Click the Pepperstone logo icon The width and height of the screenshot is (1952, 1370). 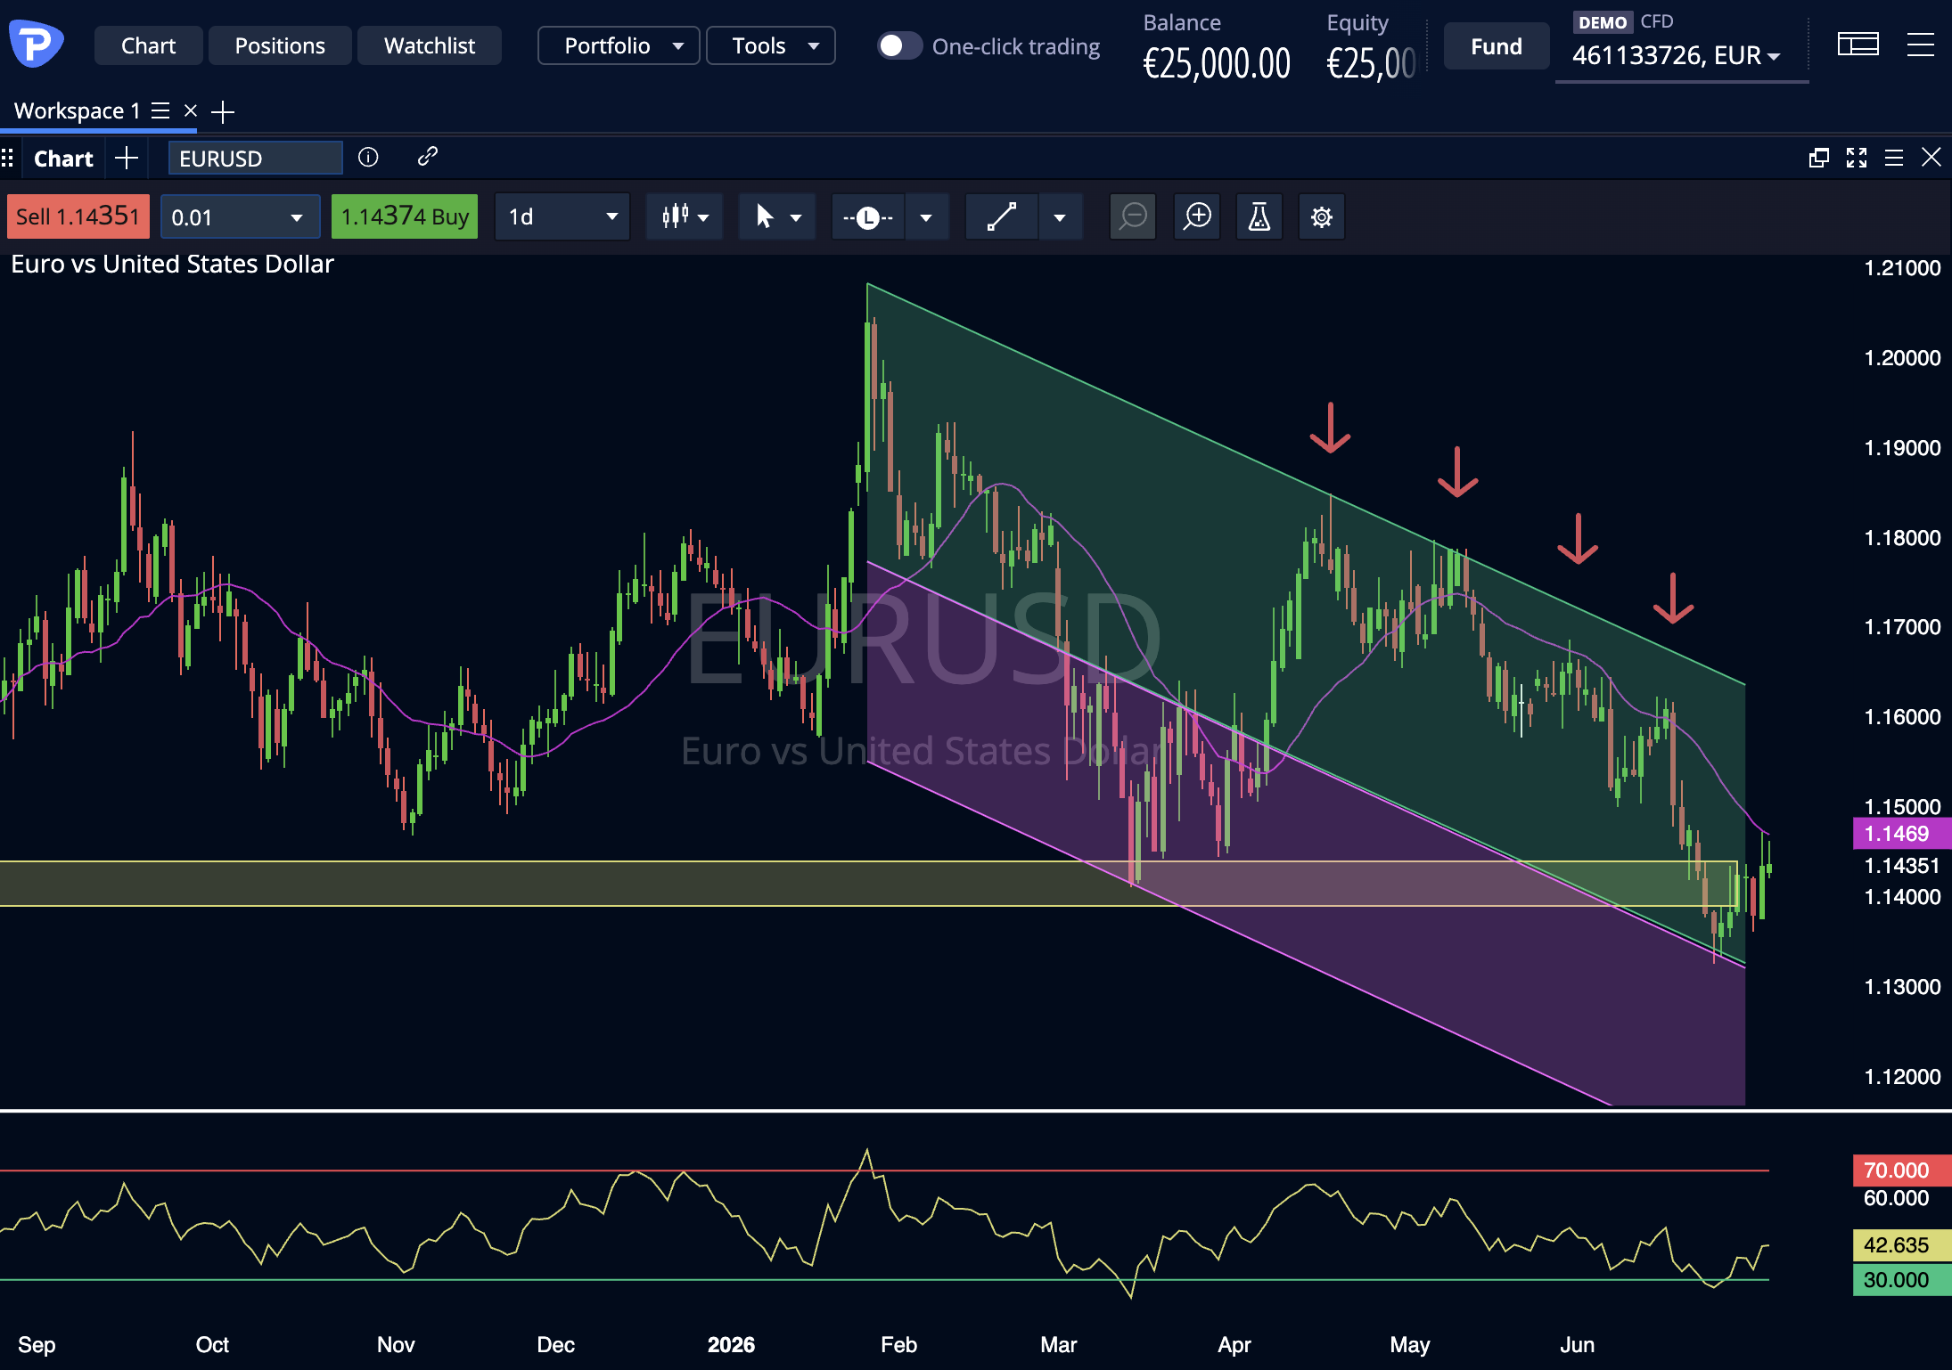tap(36, 45)
